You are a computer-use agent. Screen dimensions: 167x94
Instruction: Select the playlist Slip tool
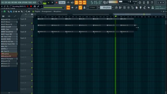pos(19,11)
